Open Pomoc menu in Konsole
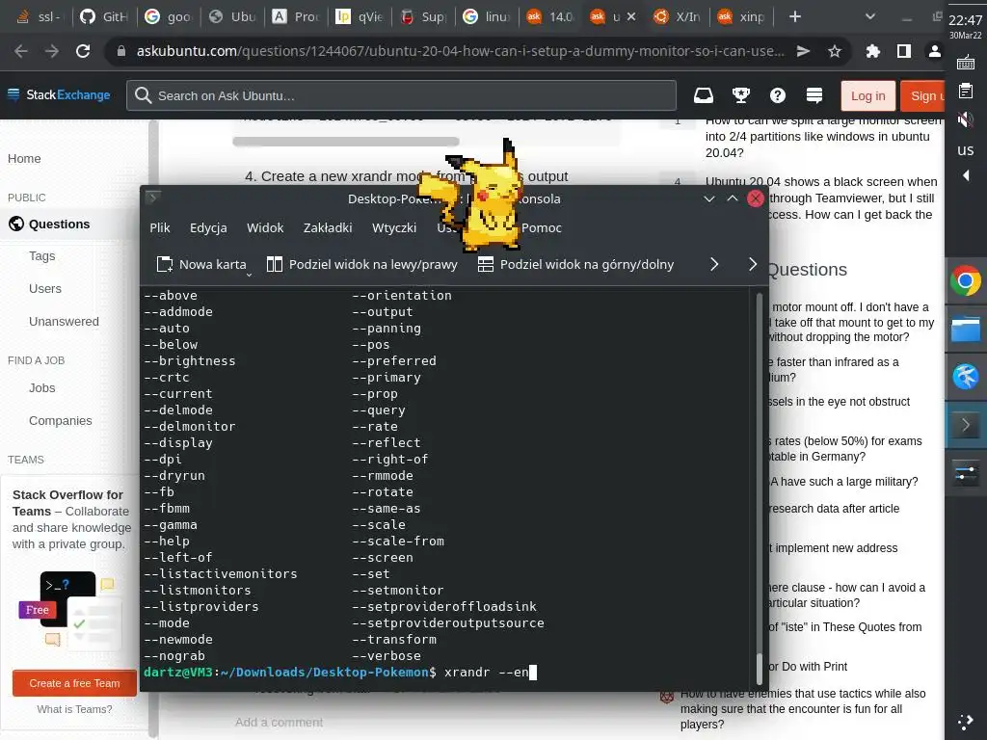The image size is (987, 740). pyautogui.click(x=542, y=227)
